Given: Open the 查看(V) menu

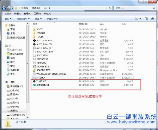Looking at the screenshot, I should (27, 14).
